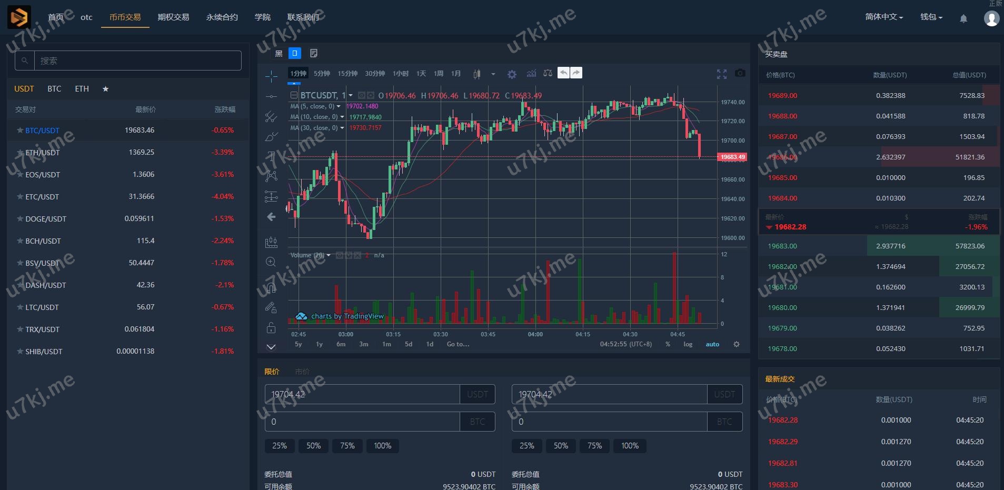
Task: Expand the 钱包 wallet dropdown
Action: pyautogui.click(x=931, y=17)
